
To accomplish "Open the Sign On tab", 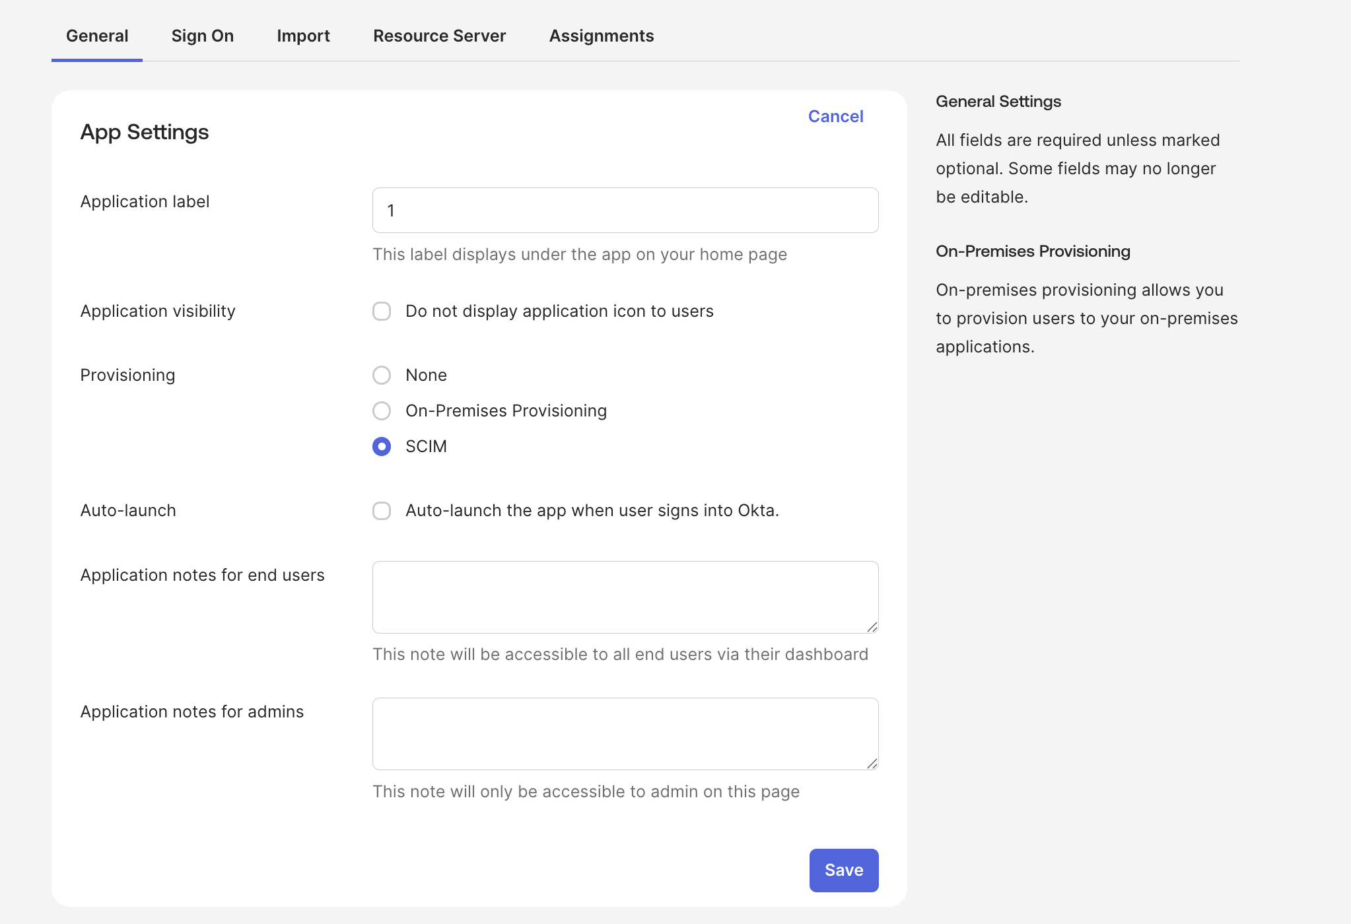I will pos(202,36).
